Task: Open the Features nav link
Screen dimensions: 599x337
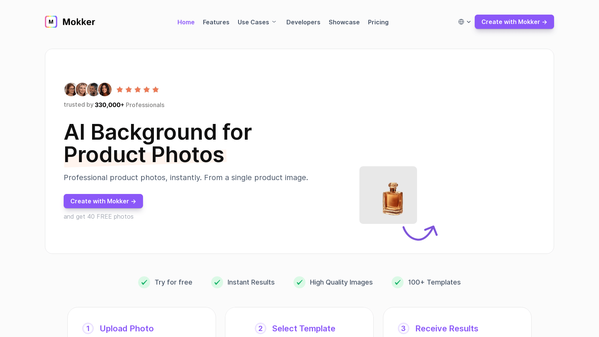Action: [216, 22]
